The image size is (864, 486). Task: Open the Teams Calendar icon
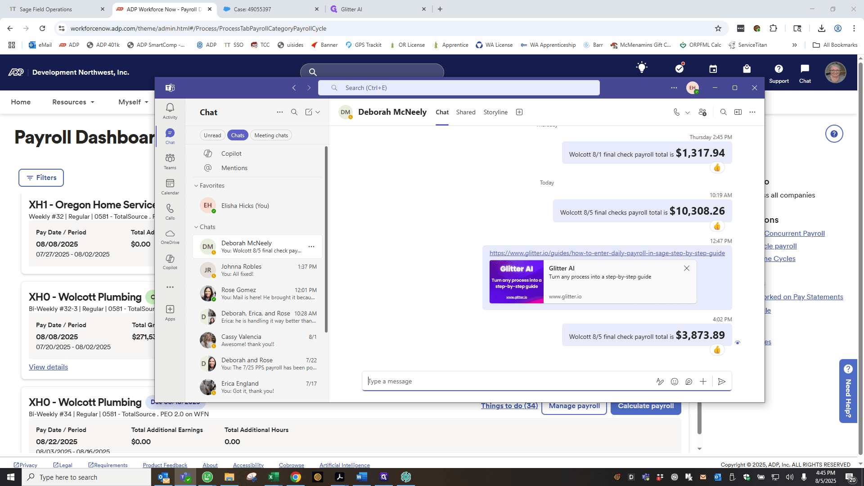coord(170,186)
